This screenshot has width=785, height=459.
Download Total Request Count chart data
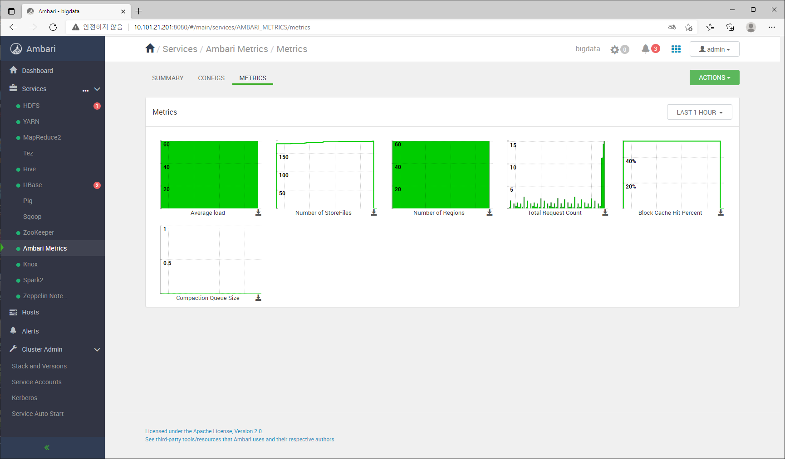[x=605, y=213]
